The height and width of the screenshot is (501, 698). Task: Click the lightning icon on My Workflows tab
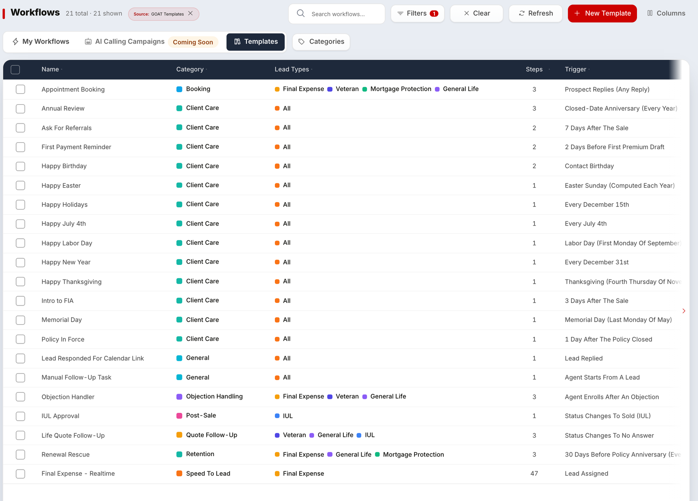tap(15, 41)
